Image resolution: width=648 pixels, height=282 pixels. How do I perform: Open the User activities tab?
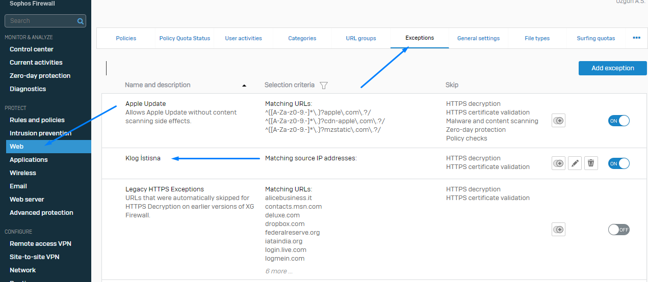click(x=244, y=38)
